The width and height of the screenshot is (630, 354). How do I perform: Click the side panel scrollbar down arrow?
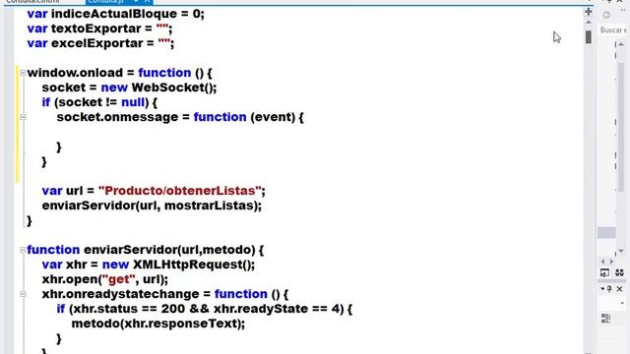coord(621,252)
